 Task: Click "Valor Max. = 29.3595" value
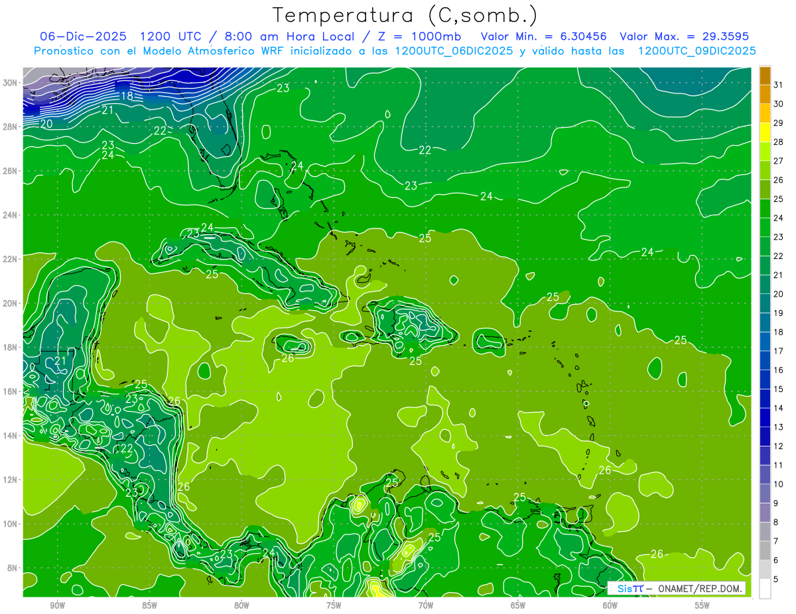point(684,36)
